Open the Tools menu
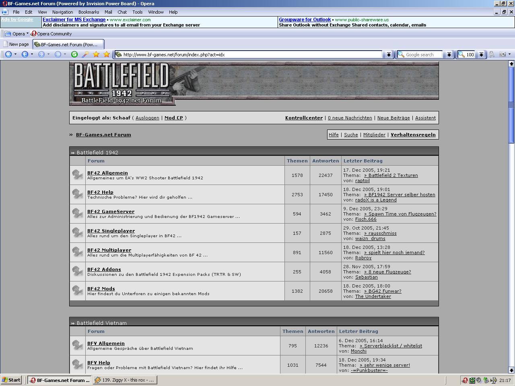Viewport: 515px width, 386px height. coord(138,12)
